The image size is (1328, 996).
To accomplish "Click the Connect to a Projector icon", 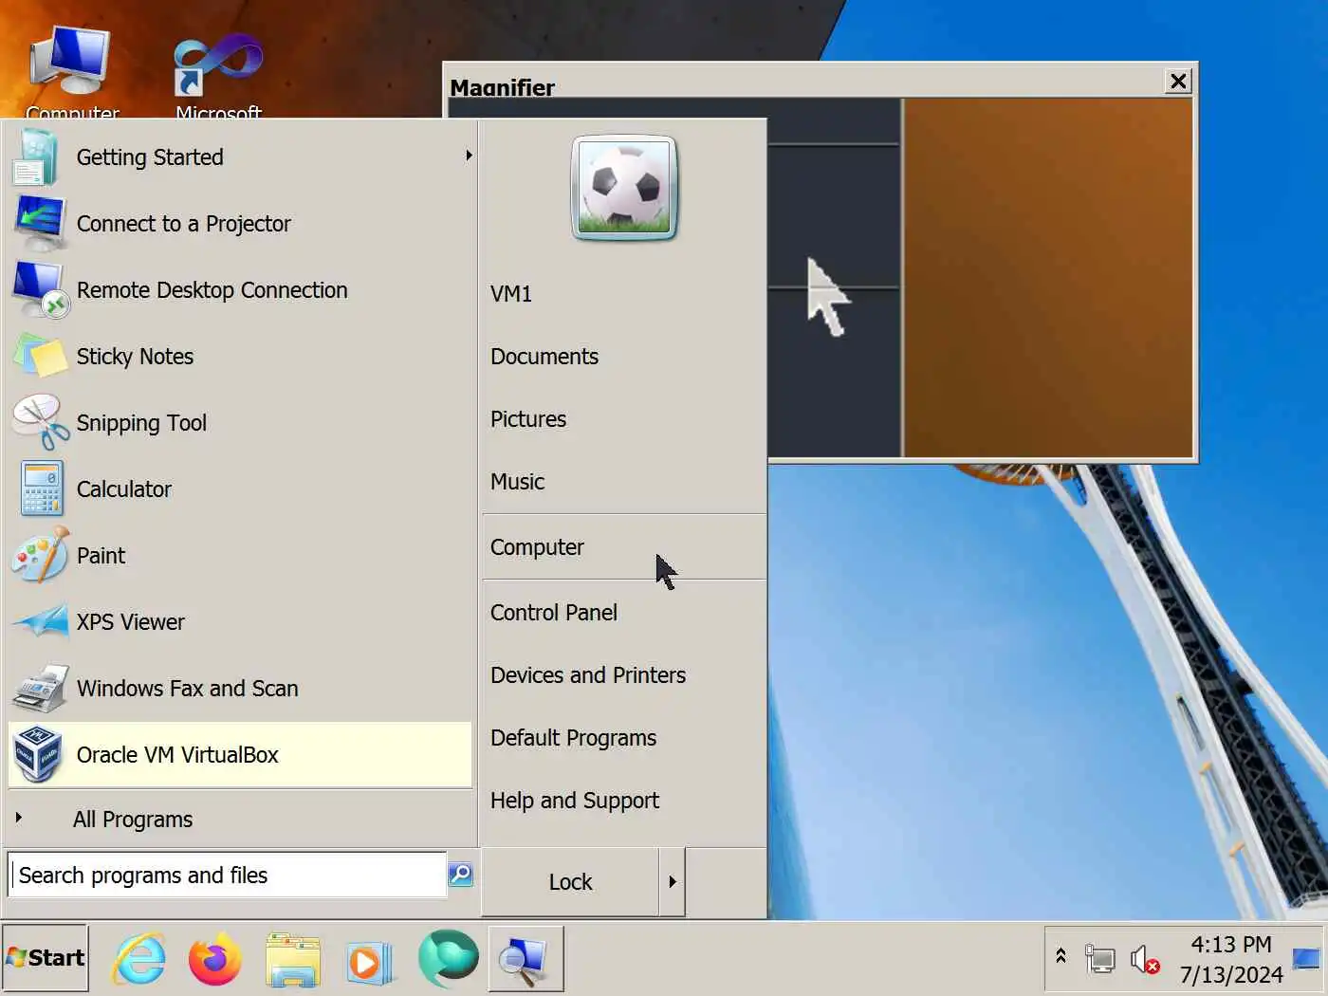I will (x=40, y=224).
